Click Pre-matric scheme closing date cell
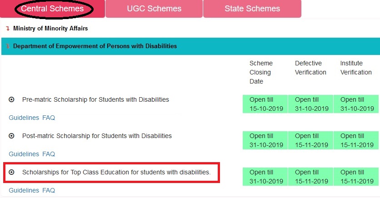The image size is (380, 198). point(266,104)
